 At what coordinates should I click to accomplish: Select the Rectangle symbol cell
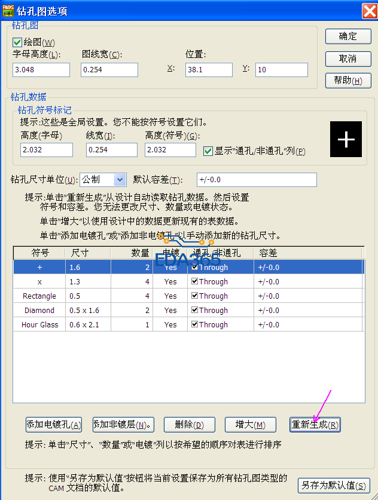click(39, 296)
